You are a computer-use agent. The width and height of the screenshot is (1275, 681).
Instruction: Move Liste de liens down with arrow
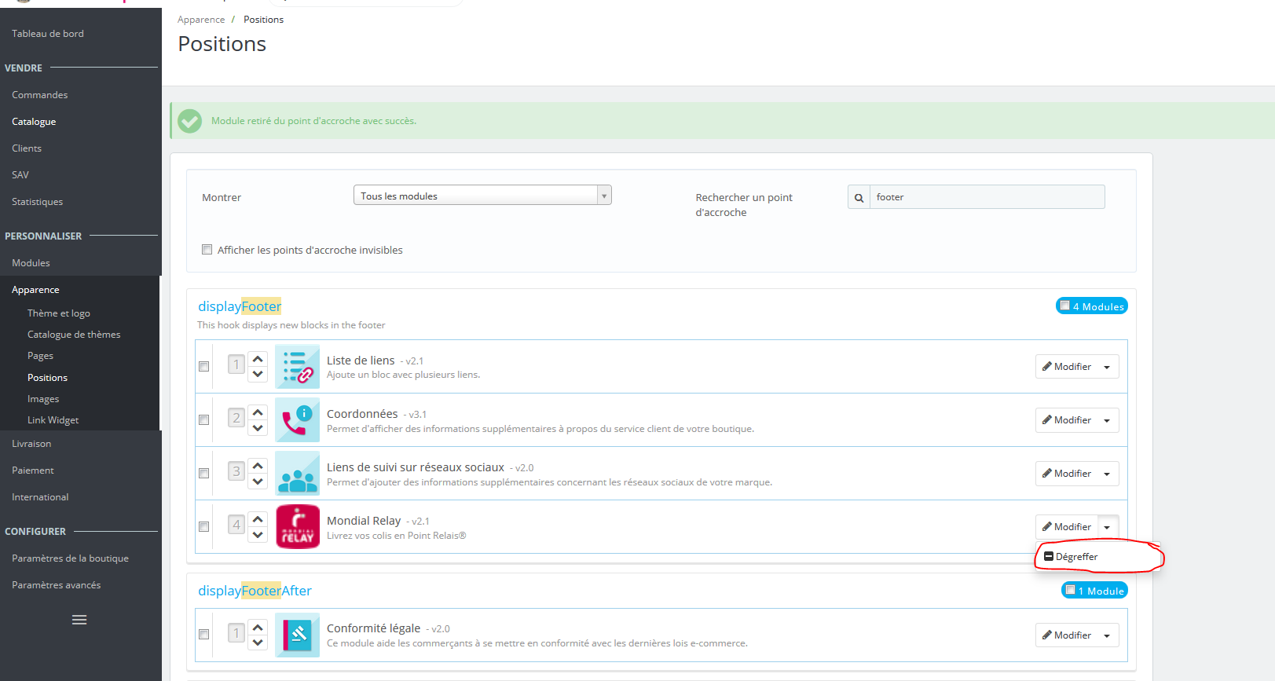click(258, 374)
